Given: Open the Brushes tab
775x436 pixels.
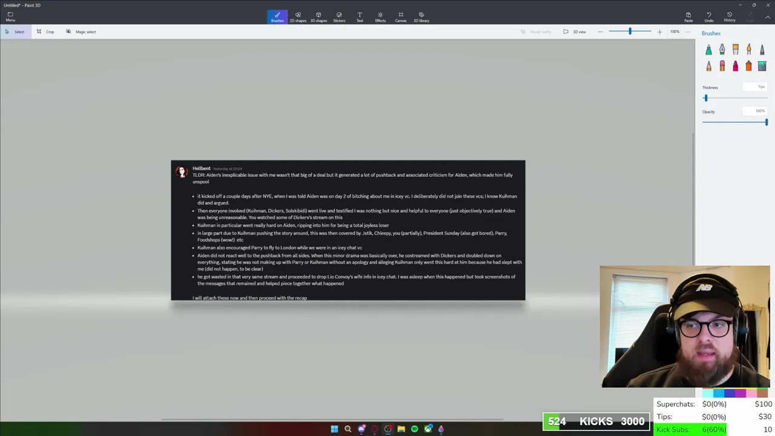Looking at the screenshot, I should [277, 17].
